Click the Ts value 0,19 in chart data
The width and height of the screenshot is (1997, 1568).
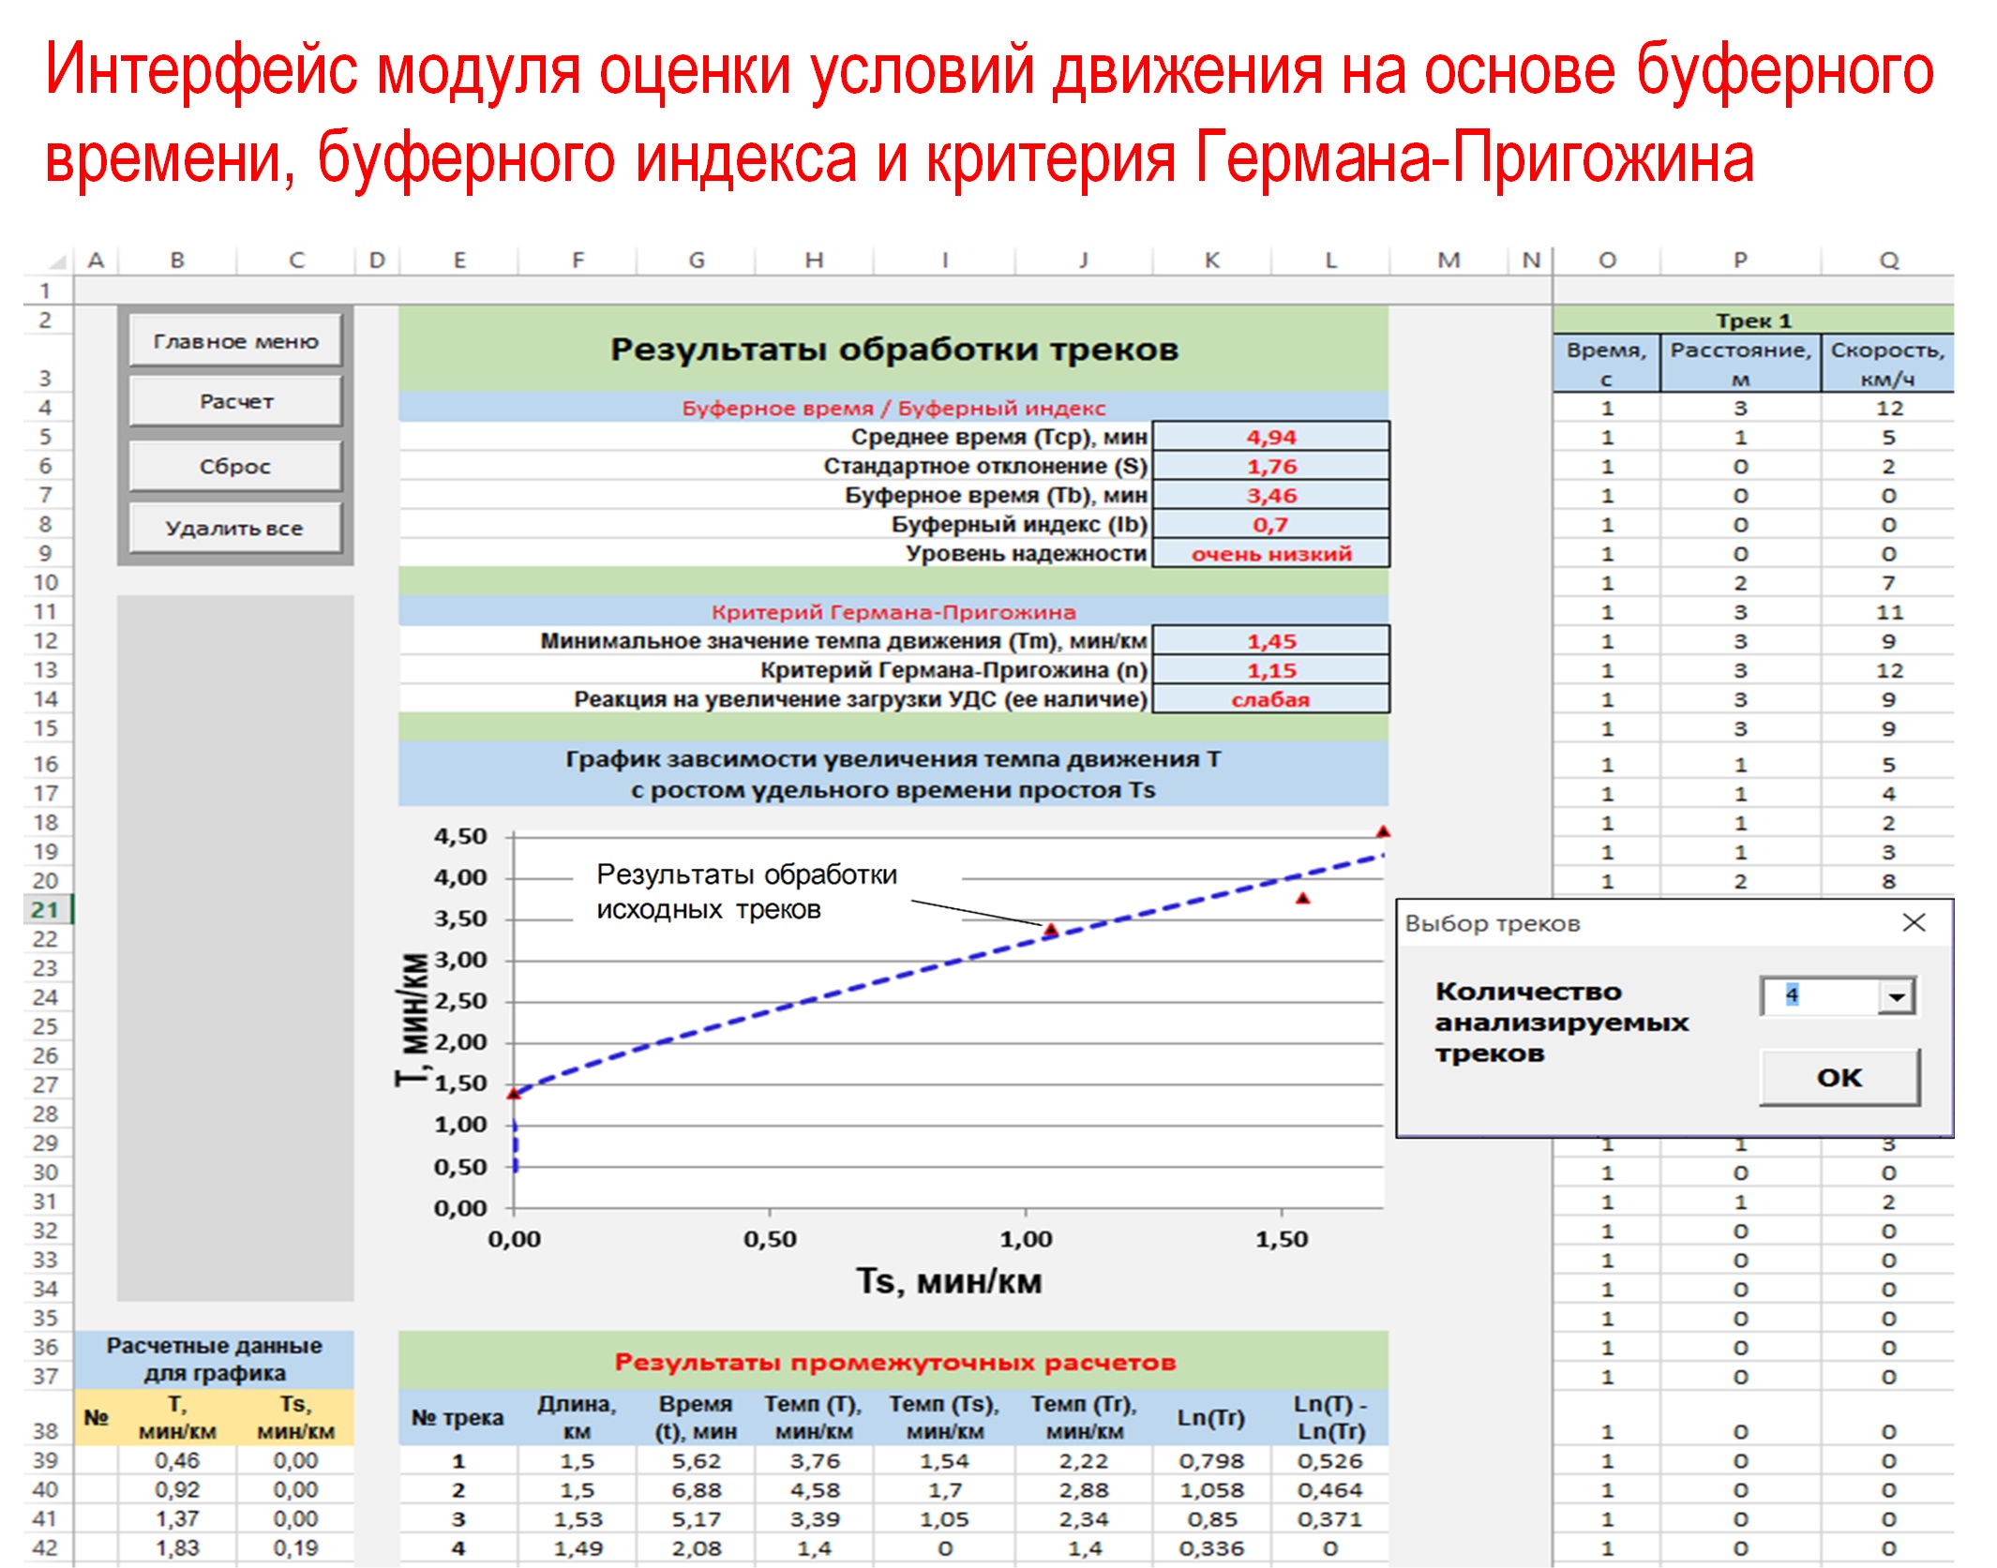(x=295, y=1548)
